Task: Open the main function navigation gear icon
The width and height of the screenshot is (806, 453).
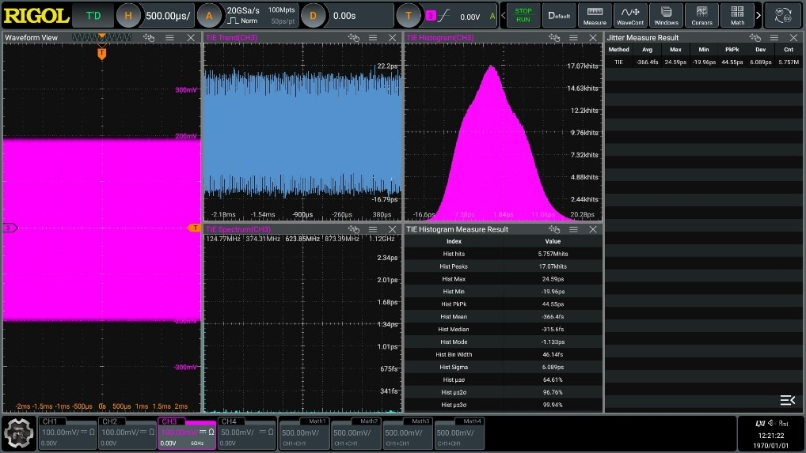Action: pyautogui.click(x=19, y=433)
